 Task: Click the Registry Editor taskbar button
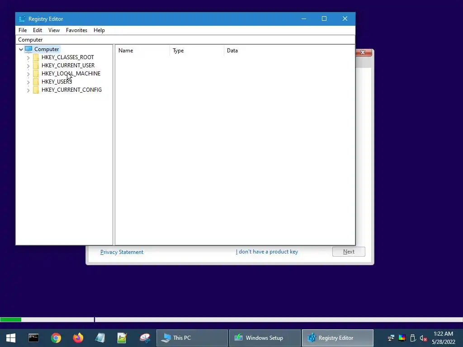click(x=337, y=338)
